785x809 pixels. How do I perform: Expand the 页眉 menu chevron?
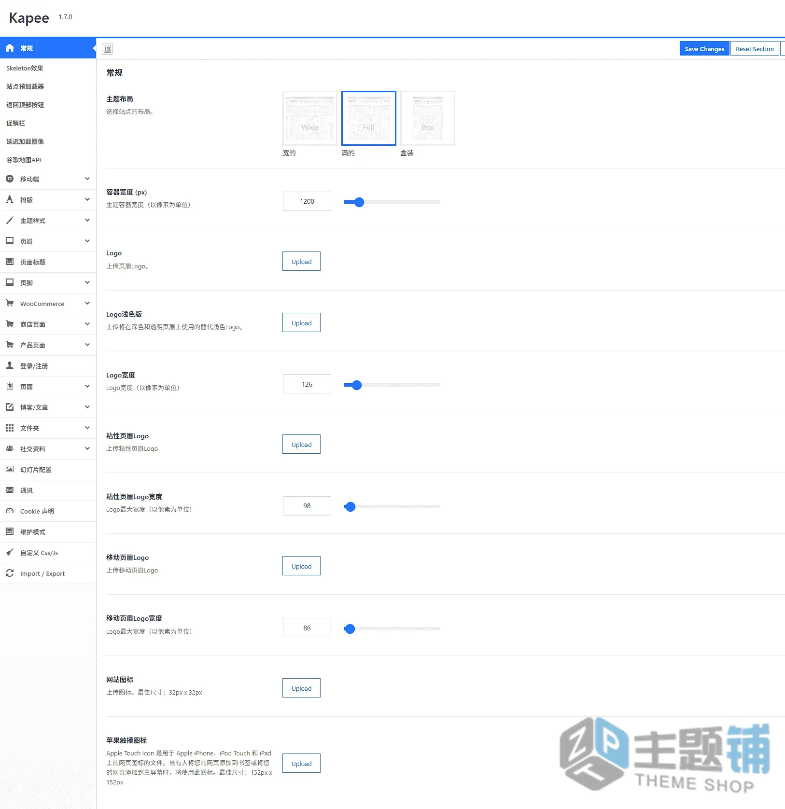(87, 241)
